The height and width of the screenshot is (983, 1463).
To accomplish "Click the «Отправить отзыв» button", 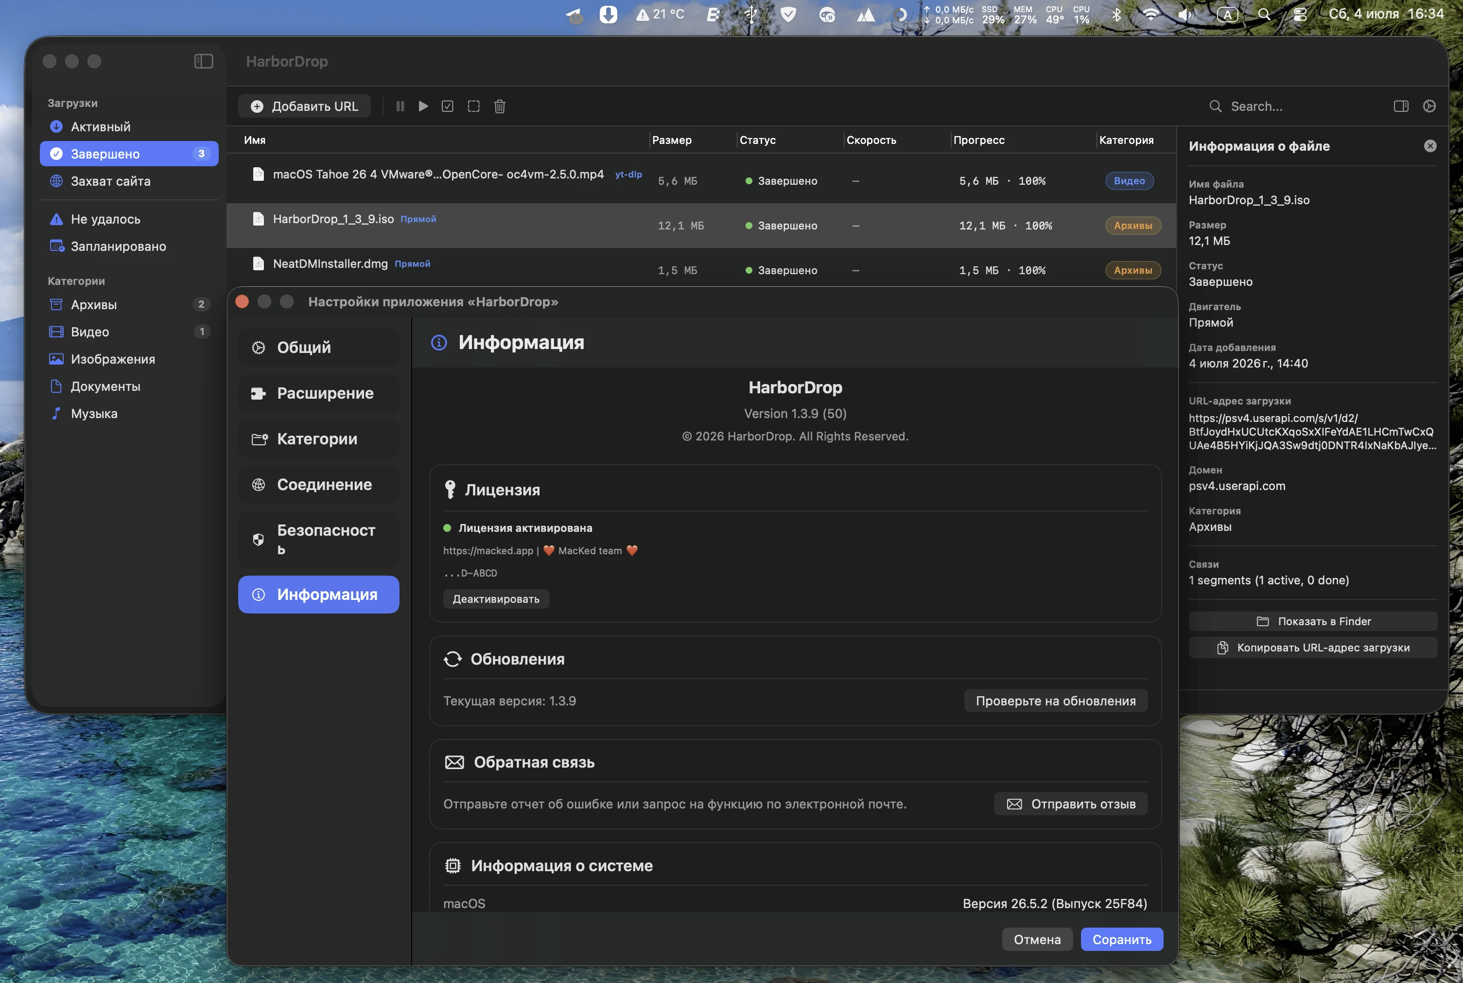I will click(1071, 804).
